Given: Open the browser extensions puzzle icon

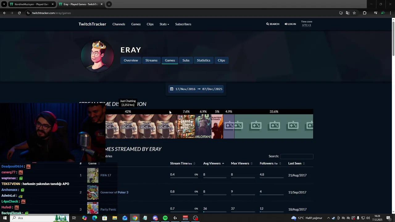Looking at the screenshot, I should 364,13.
